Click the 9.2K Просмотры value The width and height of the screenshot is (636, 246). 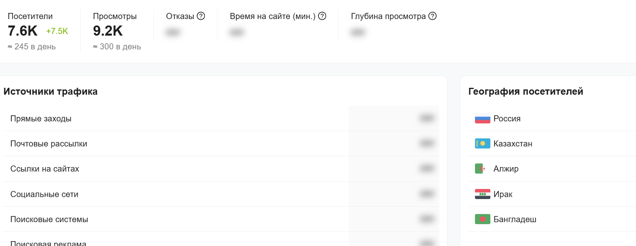pos(107,31)
